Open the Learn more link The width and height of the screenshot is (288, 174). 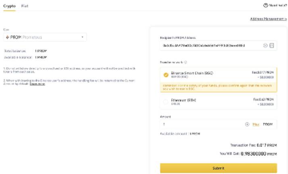coord(37,84)
